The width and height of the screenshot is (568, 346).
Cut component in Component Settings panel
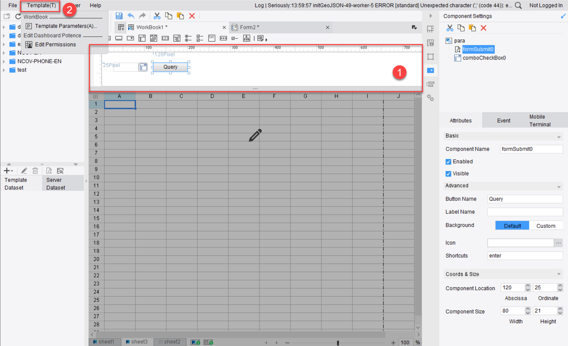(450, 28)
